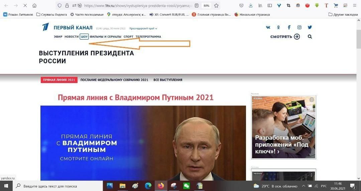Switch to the Все выступления tab
The image size is (361, 191).
pos(168,80)
